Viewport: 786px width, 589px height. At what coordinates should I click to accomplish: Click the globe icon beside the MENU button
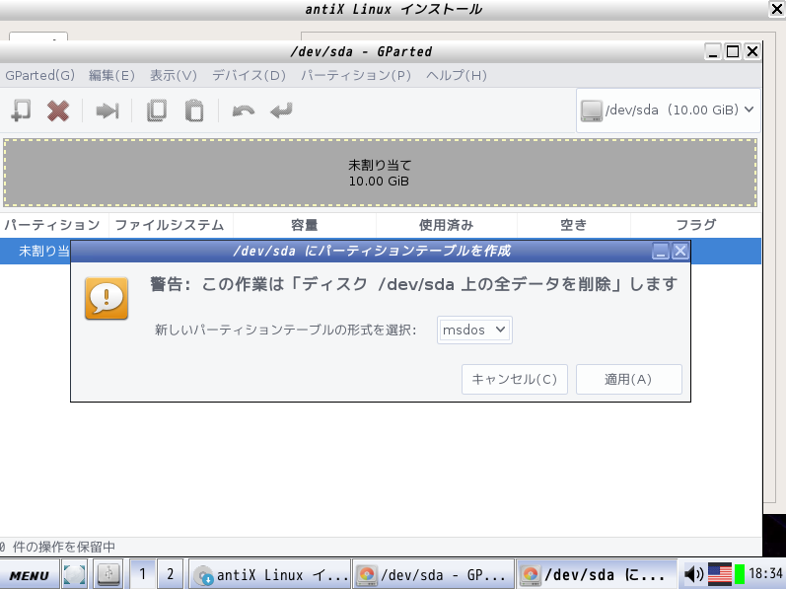(74, 574)
